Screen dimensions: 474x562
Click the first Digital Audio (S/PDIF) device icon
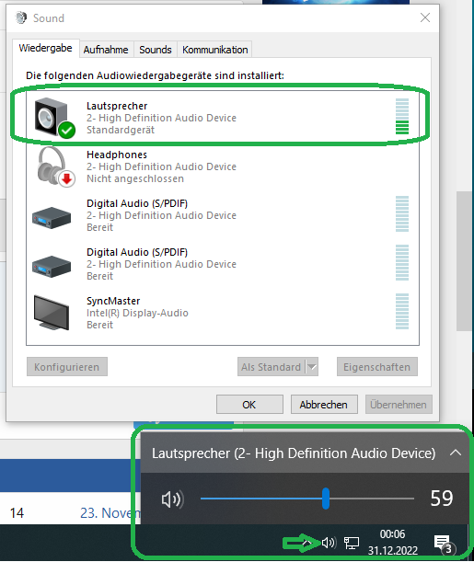coord(52,218)
